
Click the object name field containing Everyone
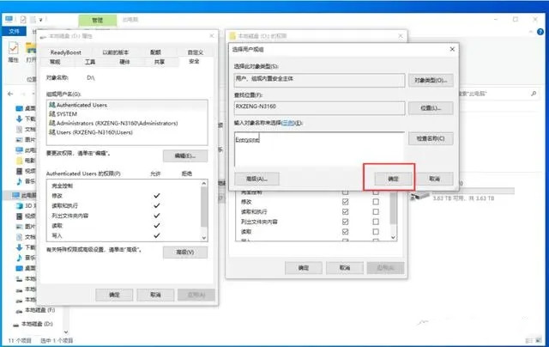[319, 149]
